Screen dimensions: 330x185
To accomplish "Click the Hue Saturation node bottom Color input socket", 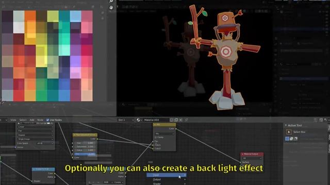I will pyautogui.click(x=73, y=158).
